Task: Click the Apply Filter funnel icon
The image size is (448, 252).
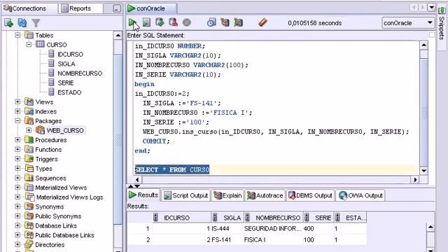Action: 36,23
